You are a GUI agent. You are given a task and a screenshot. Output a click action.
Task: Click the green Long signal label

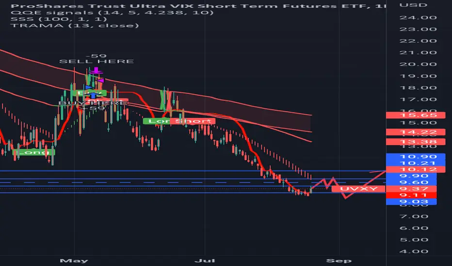[34, 152]
